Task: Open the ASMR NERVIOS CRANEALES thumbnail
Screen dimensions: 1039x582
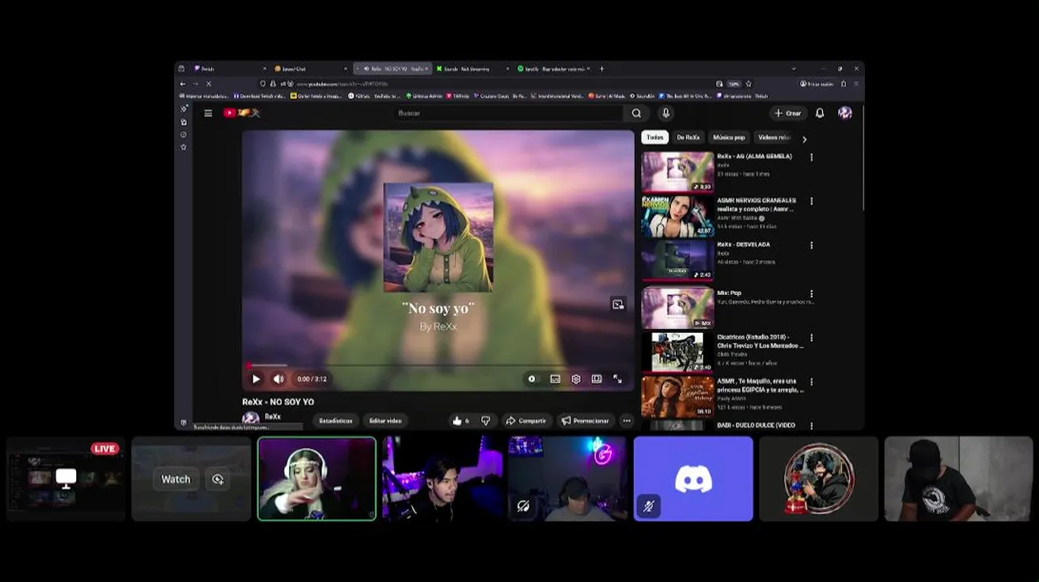Action: [677, 215]
